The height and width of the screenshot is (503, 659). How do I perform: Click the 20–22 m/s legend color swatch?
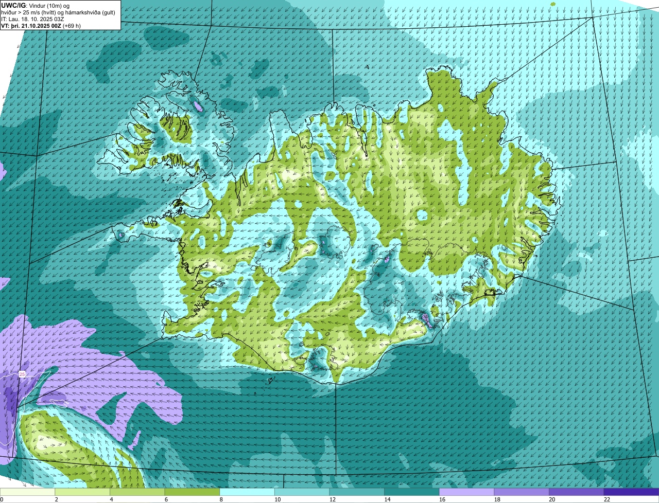576,492
